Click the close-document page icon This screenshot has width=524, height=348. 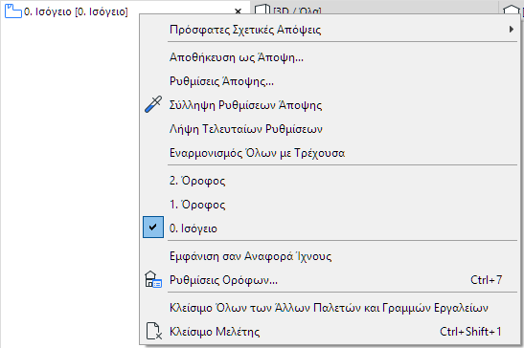point(153,331)
